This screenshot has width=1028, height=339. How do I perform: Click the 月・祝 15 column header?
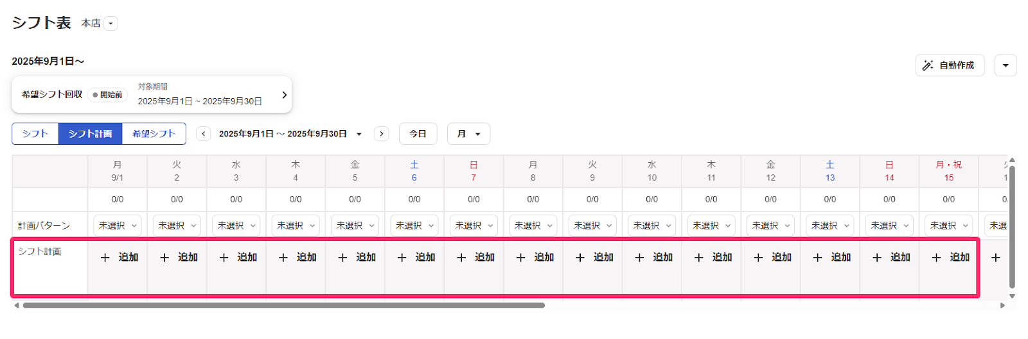[949, 171]
